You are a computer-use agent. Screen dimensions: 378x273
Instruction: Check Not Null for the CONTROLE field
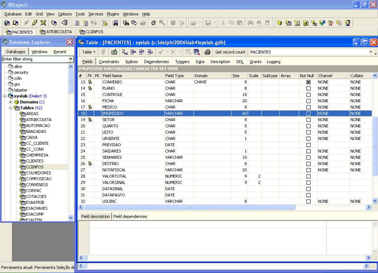pyautogui.click(x=309, y=95)
